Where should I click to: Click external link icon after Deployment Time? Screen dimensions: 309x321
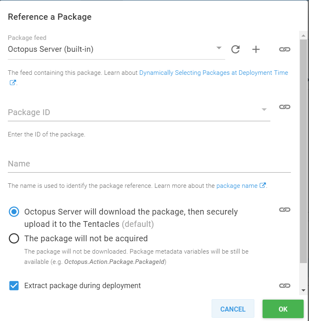(x=13, y=82)
